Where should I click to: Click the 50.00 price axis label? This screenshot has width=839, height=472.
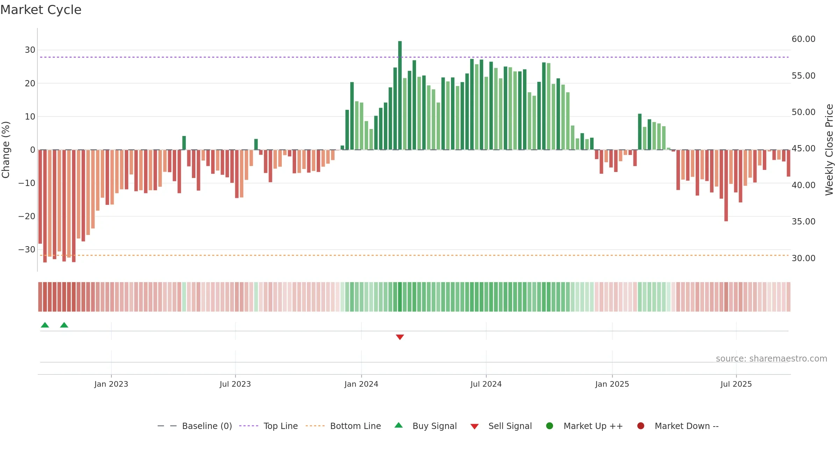click(803, 112)
